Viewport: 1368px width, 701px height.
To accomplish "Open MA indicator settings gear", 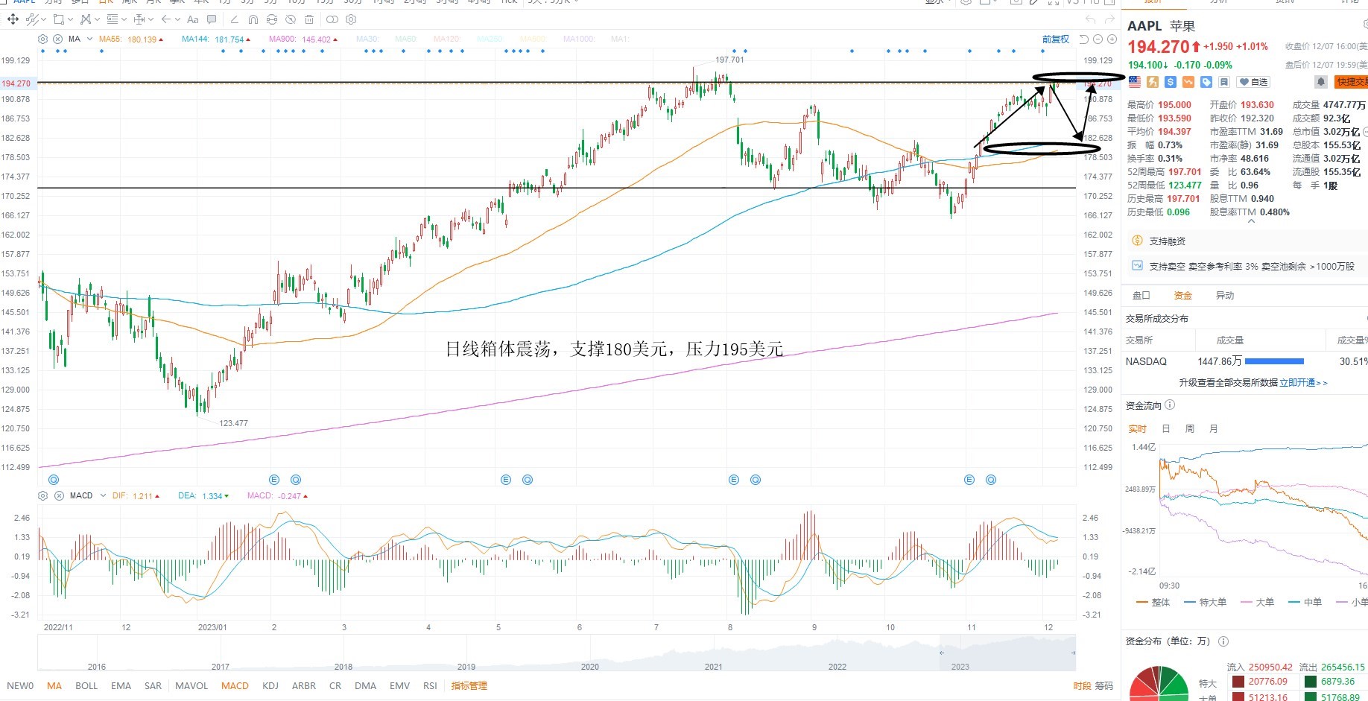I will point(43,39).
